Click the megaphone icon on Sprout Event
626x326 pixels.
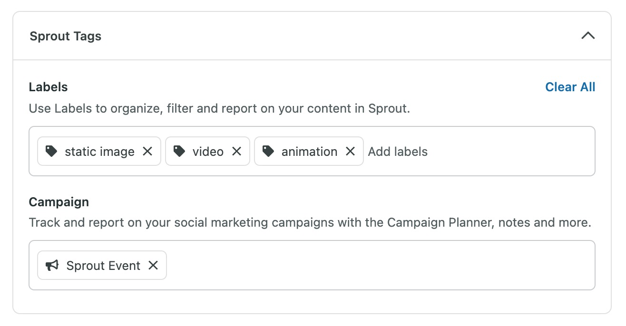click(x=52, y=265)
